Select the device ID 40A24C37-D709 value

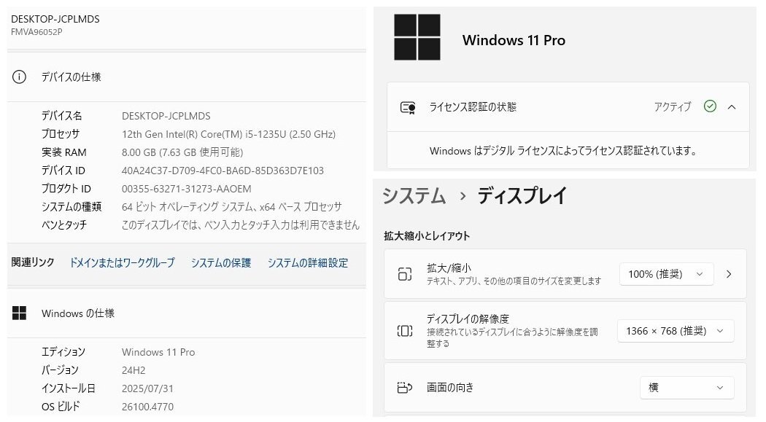pos(223,171)
